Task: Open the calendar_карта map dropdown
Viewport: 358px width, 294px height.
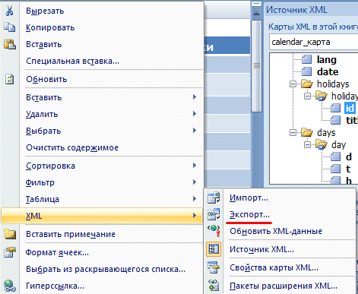Action: click(x=314, y=42)
